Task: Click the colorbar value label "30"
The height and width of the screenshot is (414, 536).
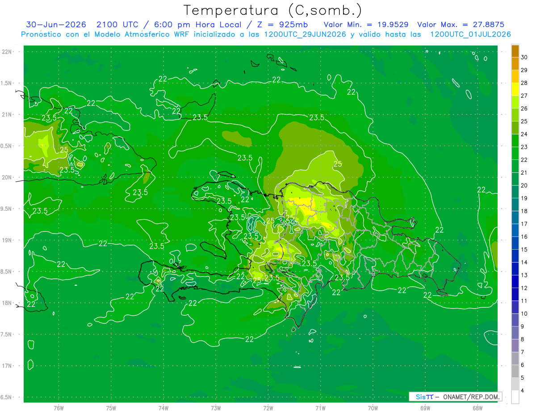Action: (x=525, y=57)
